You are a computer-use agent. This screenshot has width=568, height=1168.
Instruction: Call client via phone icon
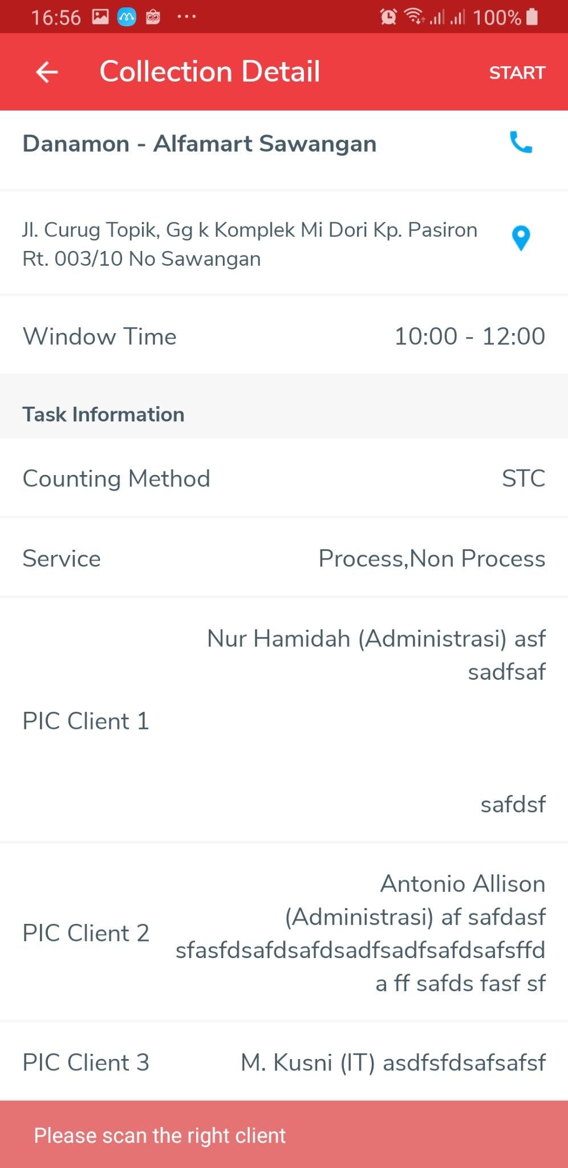point(521,143)
